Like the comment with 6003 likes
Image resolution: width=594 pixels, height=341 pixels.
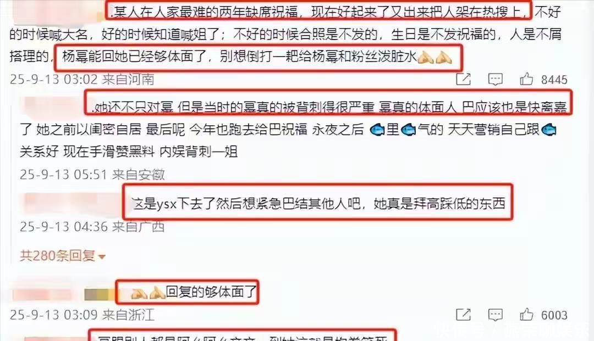point(526,315)
